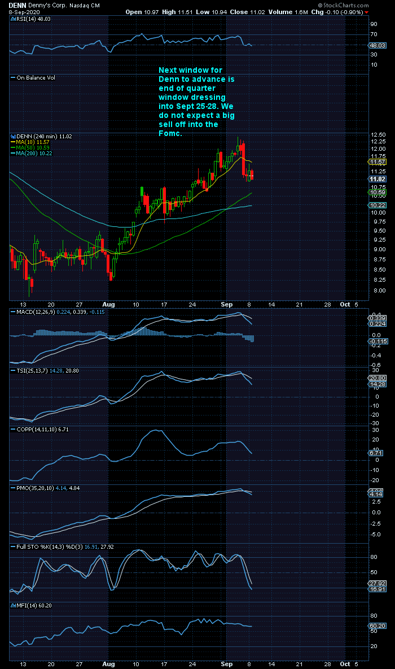This screenshot has height=669, width=395.
Task: Click the 12.50 level on the price axis
Action: pyautogui.click(x=379, y=135)
